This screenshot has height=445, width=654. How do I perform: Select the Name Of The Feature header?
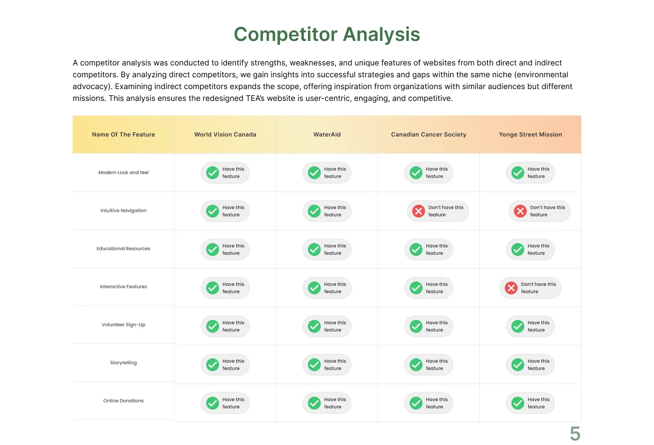point(124,135)
